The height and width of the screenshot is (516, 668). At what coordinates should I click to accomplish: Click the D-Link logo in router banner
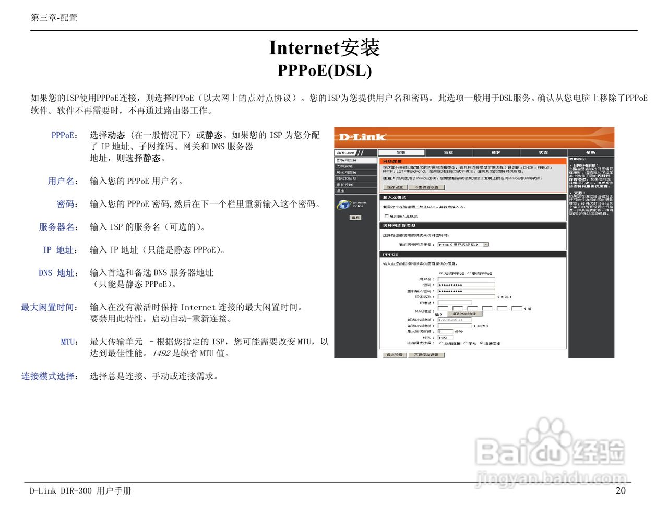coord(363,137)
